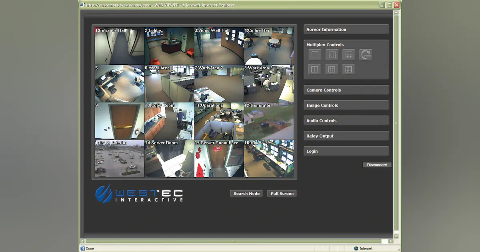Select the camera 5 feed
This screenshot has height=252, width=480.
[x=120, y=84]
